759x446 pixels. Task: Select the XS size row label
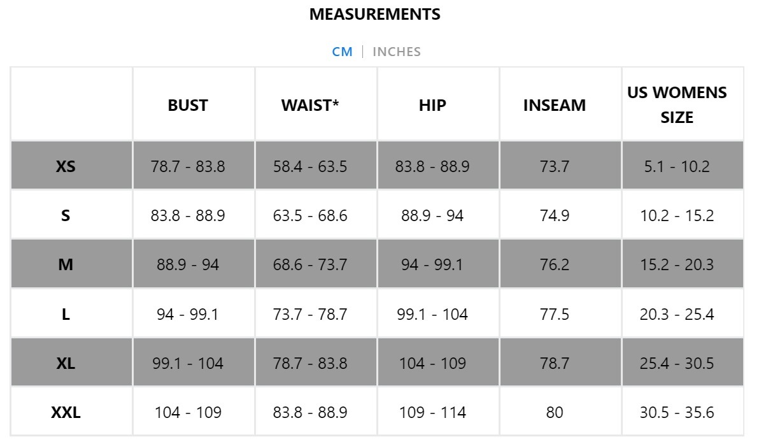66,166
